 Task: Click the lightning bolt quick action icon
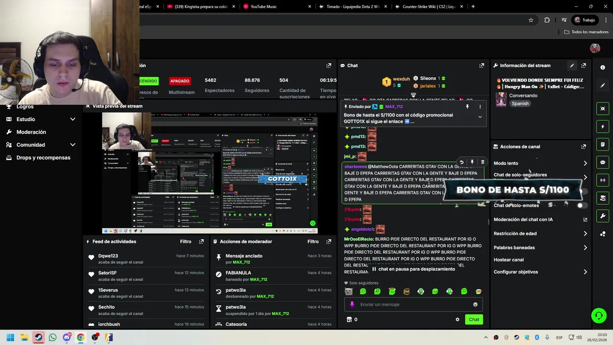(x=602, y=126)
